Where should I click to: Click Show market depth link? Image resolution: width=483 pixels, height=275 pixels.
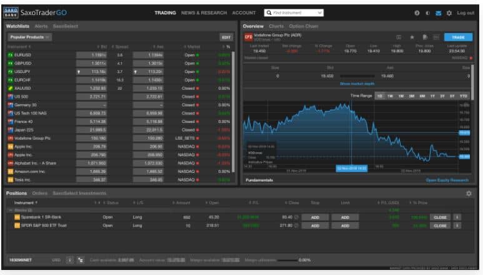[357, 84]
